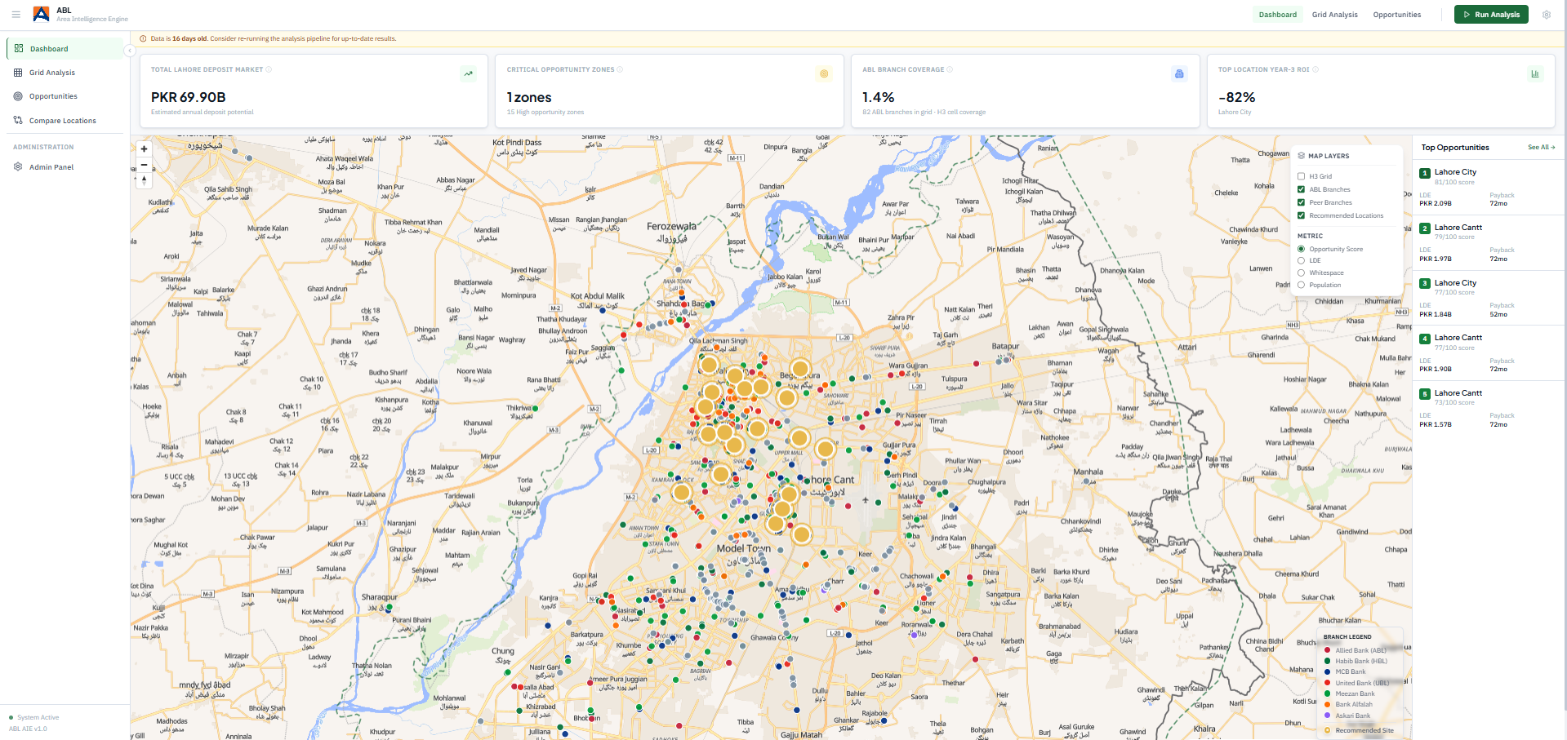Click the bar chart icon on the Year-3 ROI card

pos(1535,73)
